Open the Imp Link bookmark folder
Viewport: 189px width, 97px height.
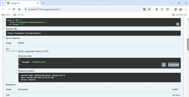(19, 15)
